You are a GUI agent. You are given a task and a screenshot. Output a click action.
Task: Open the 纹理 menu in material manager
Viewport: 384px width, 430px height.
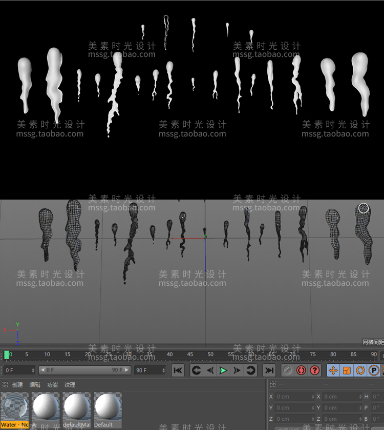coord(70,385)
